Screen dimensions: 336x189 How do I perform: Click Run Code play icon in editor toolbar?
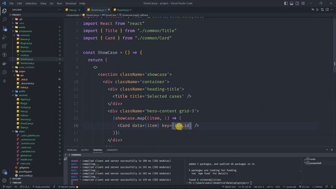(317, 9)
